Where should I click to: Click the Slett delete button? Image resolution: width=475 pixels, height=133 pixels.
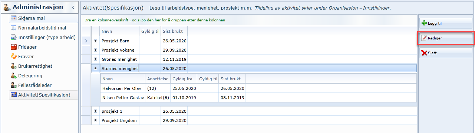pos(446,53)
